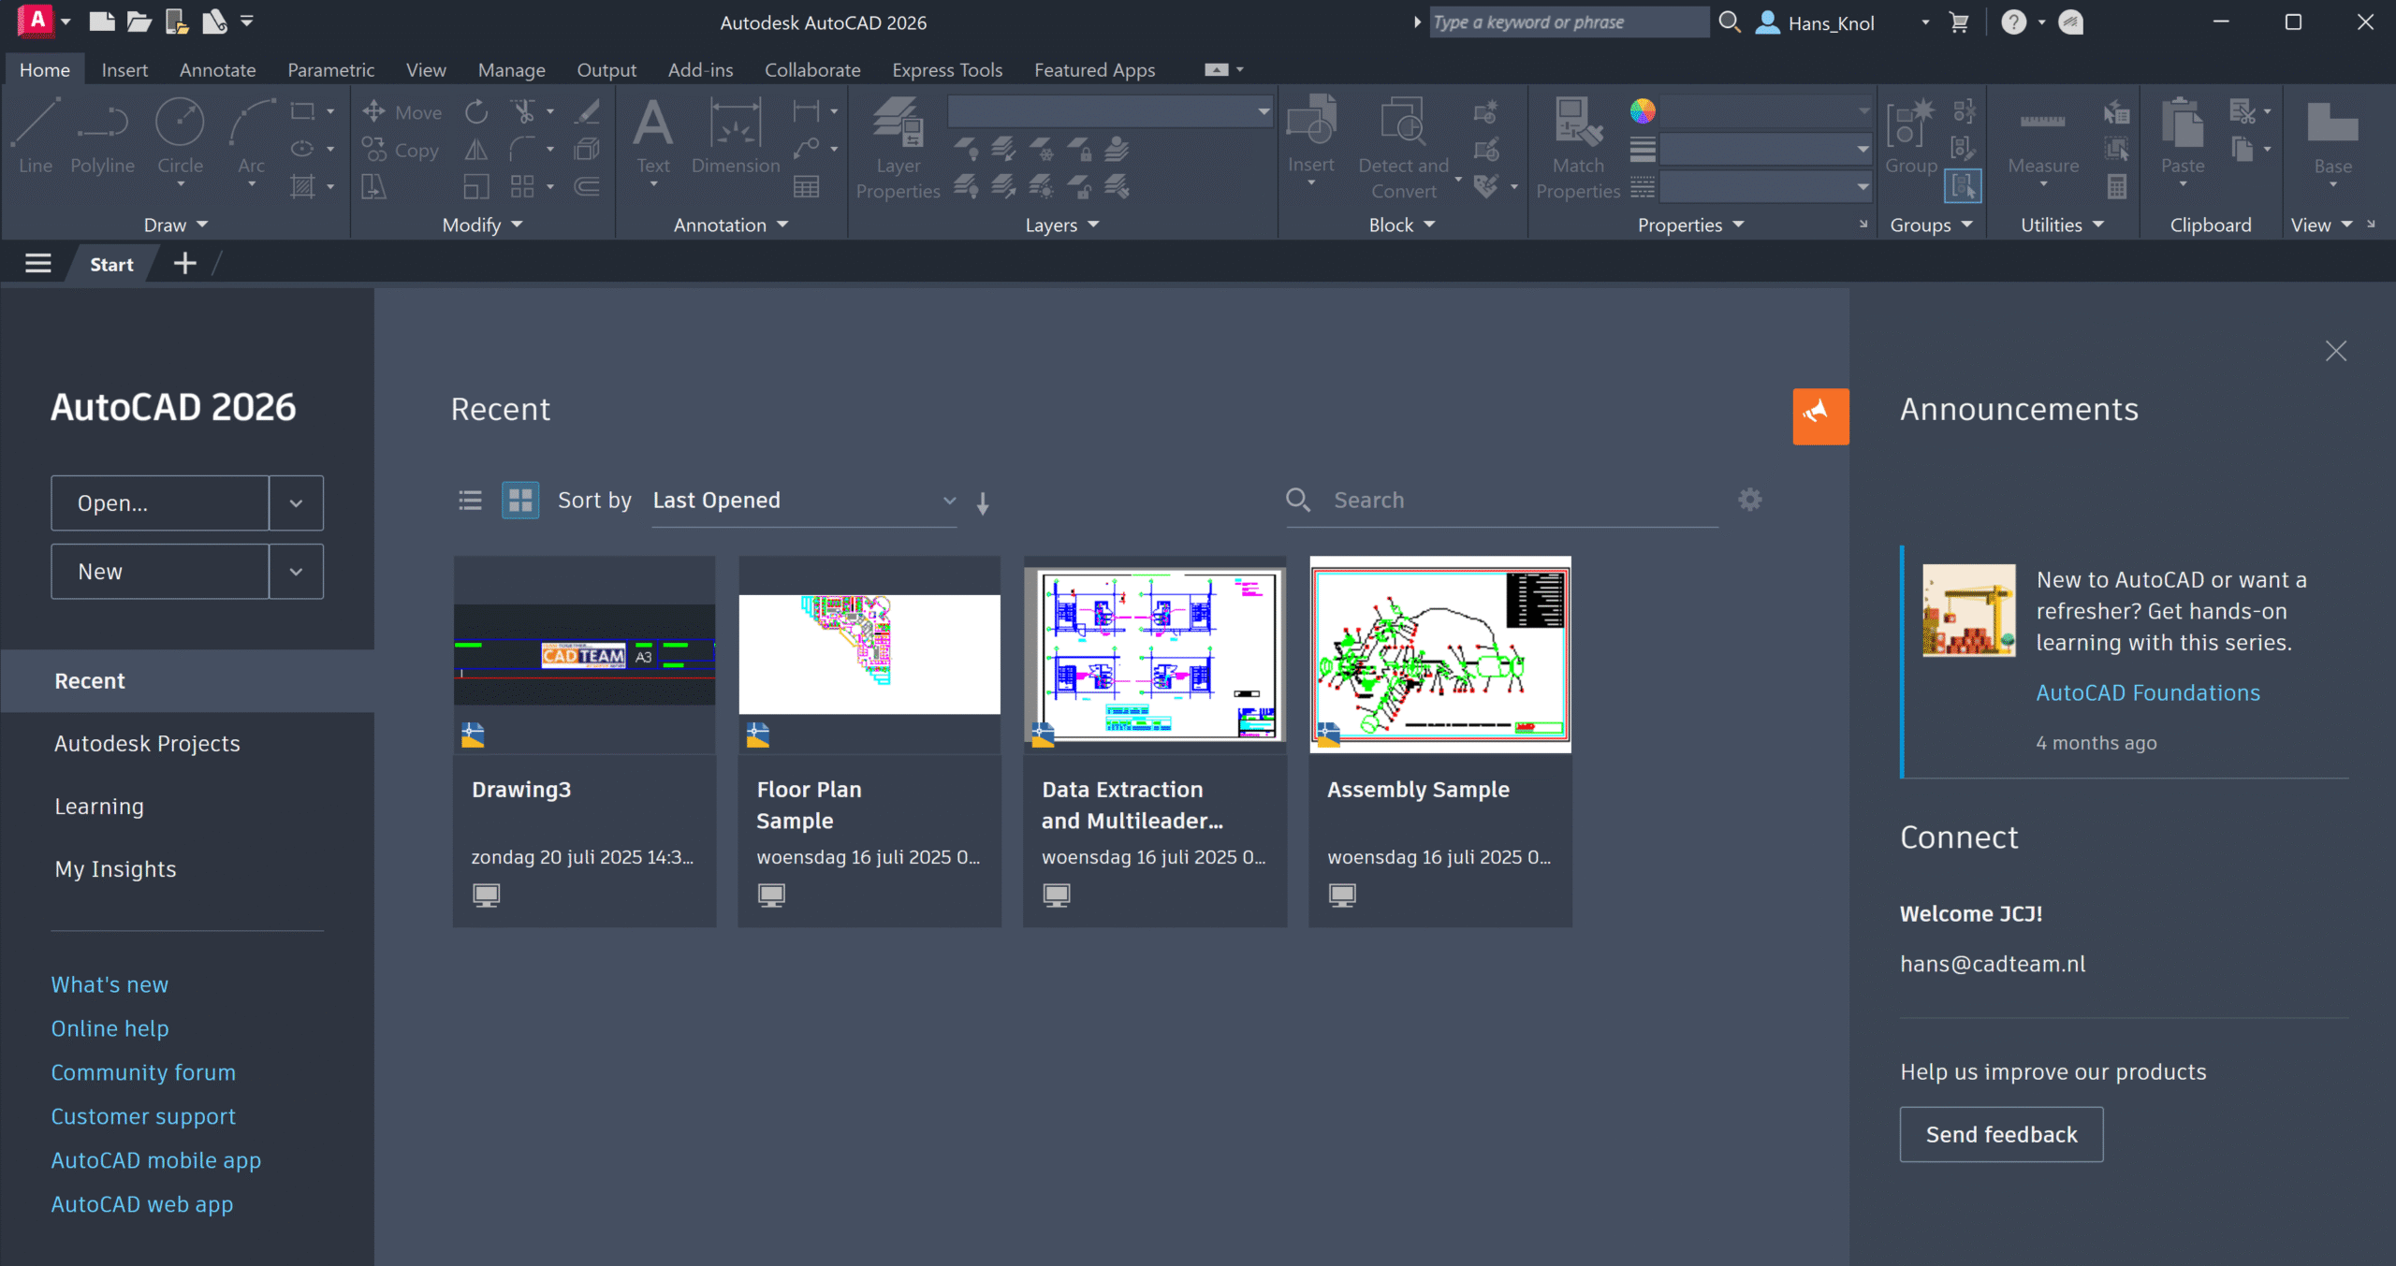The height and width of the screenshot is (1266, 2396).
Task: Click the Open folder icon in Quick Access toolbar
Action: point(139,22)
